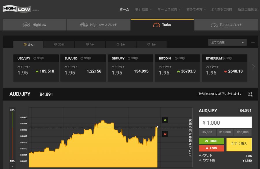Viewport: 260px width, 169px height.
Task: Switch to the HighLow スプレッド tab
Action: pyautogui.click(x=99, y=25)
